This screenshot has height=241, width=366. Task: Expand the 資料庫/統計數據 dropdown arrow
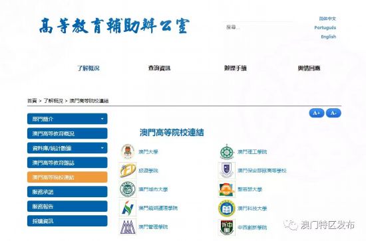(102, 148)
